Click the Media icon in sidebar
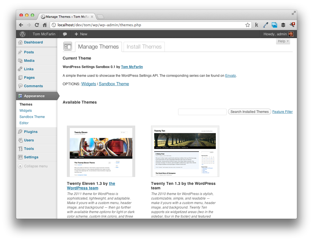Screen dimensions: 313x241 pyautogui.click(x=20, y=61)
